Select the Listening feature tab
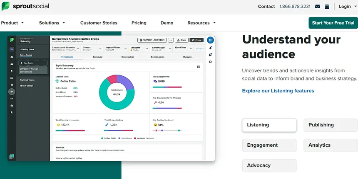Viewport: 358px width, 179px height. point(269,125)
